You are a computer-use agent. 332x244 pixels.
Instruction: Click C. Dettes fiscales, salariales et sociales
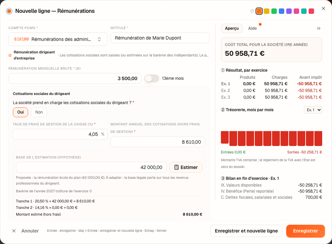coord(271,197)
